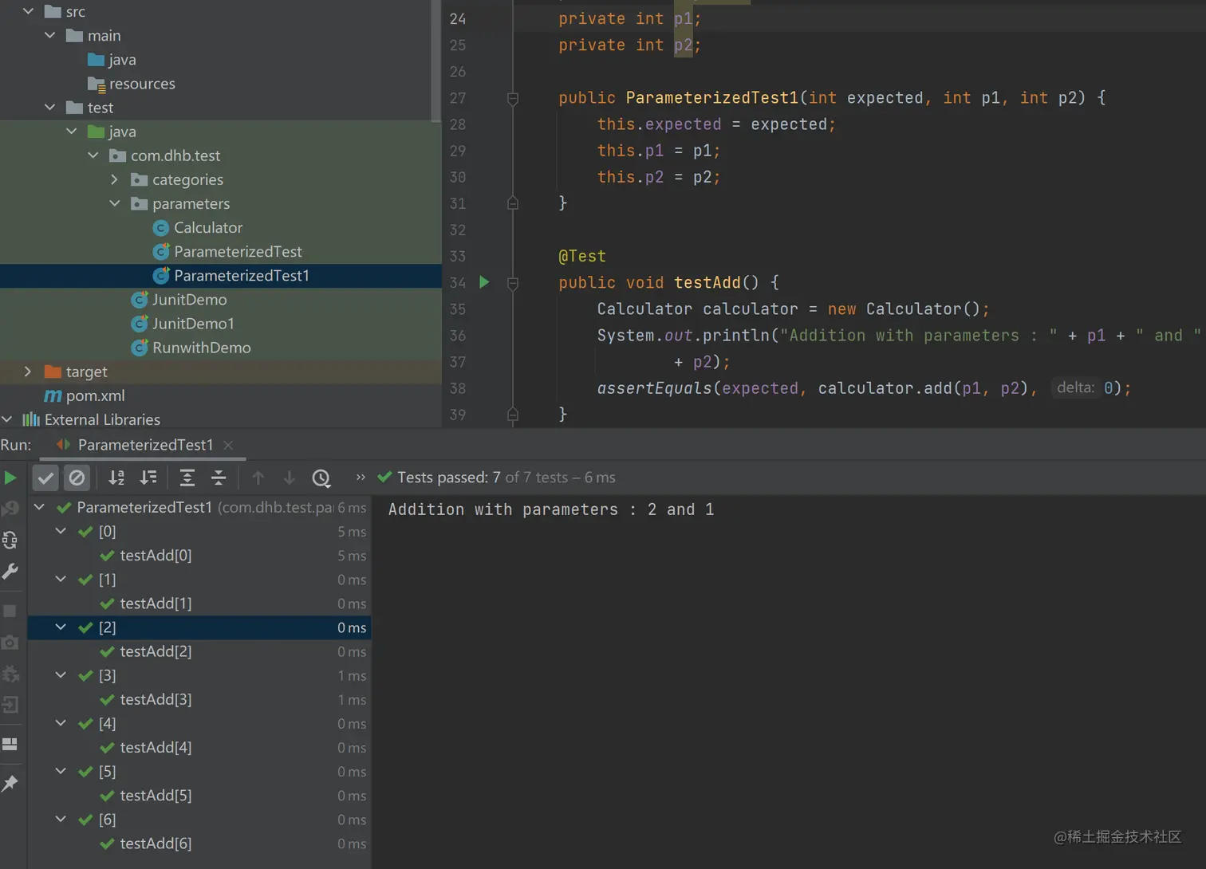Click the Exit arrow-into-box icon

[10, 705]
